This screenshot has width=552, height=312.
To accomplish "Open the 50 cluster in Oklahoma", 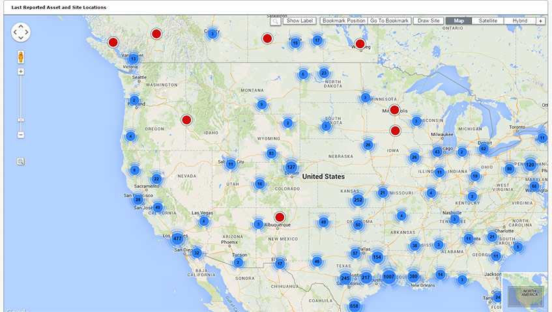I will 358,225.
